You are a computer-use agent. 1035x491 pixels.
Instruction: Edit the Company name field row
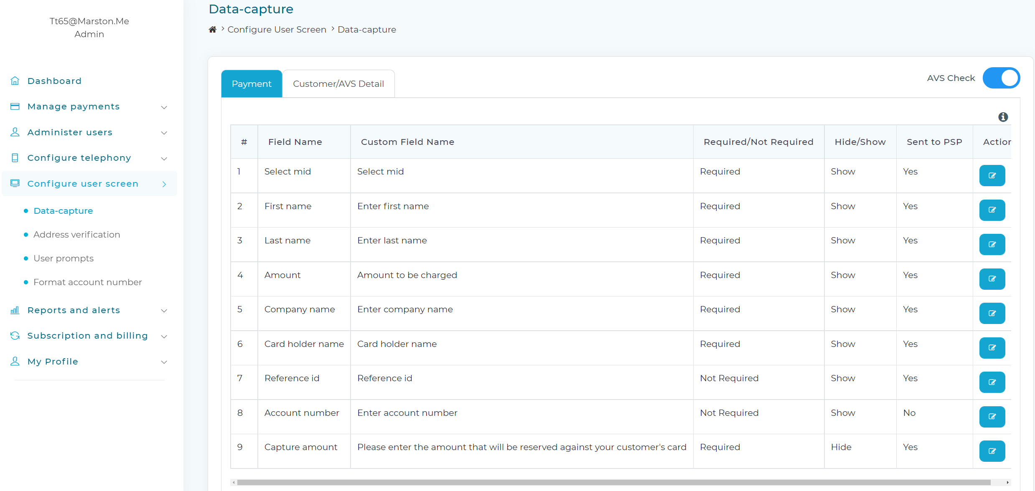(992, 313)
